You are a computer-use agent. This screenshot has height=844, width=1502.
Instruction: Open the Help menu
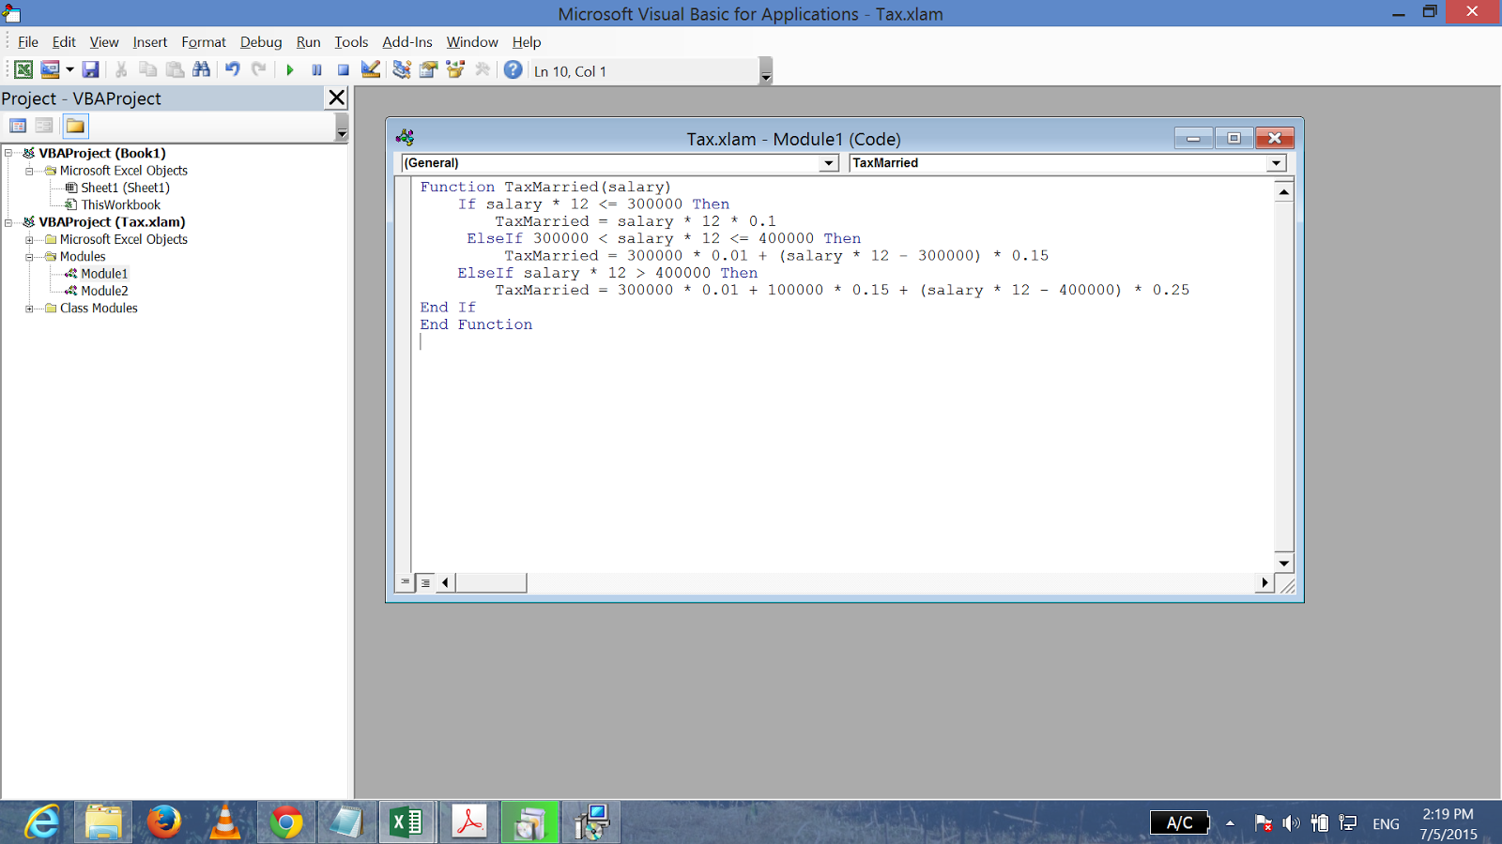click(x=527, y=42)
